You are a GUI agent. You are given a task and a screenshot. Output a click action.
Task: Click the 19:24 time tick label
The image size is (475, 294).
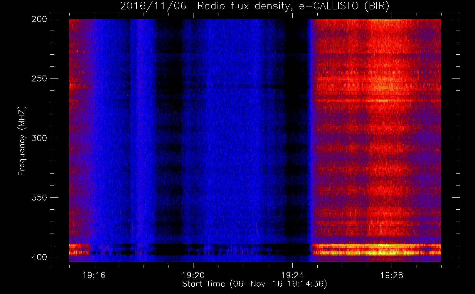pyautogui.click(x=292, y=275)
